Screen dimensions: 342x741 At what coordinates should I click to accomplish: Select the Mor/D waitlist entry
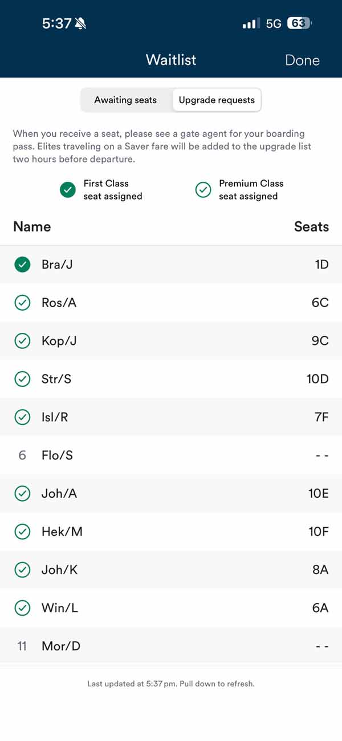171,646
